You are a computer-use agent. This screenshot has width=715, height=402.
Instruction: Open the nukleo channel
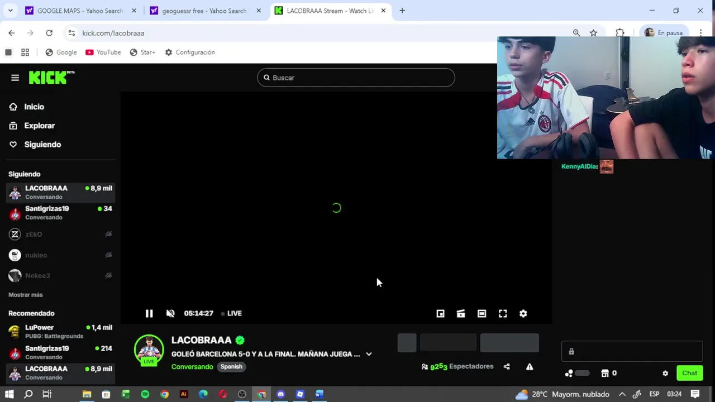click(60, 255)
